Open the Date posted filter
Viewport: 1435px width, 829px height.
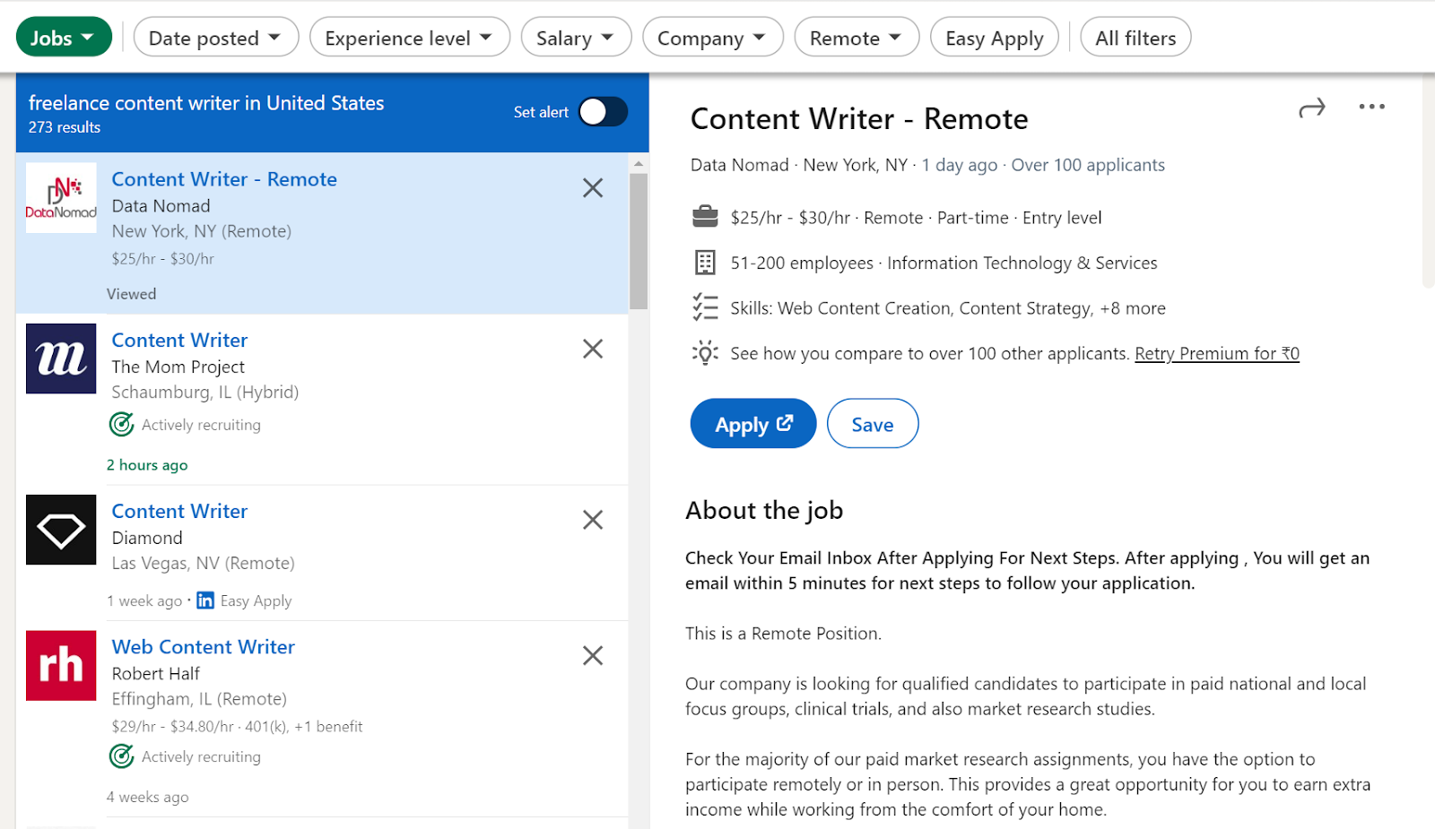click(215, 38)
